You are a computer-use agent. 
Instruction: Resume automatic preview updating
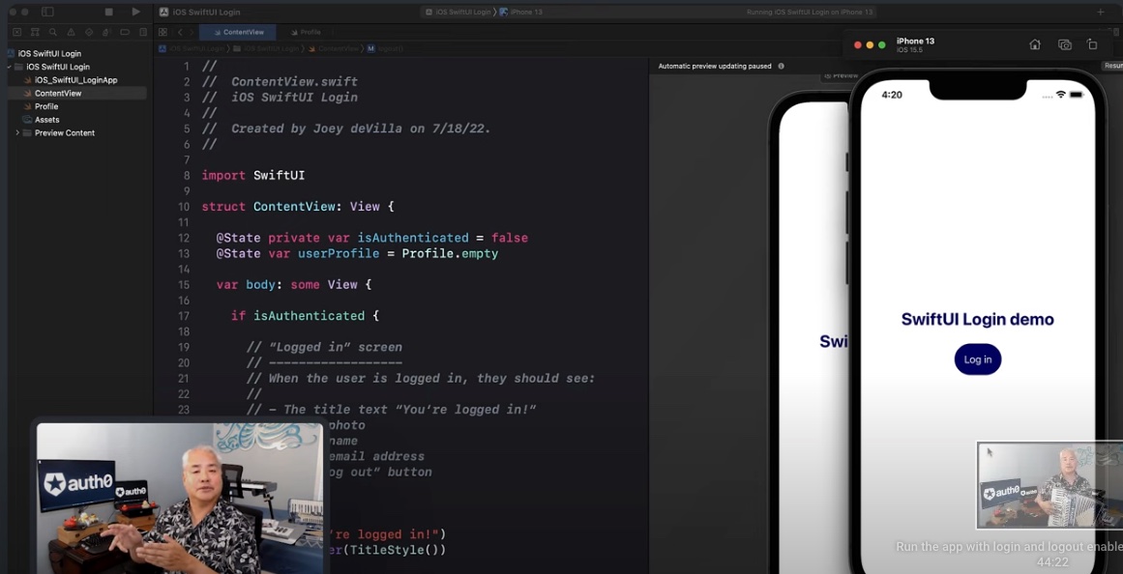[x=1113, y=66]
